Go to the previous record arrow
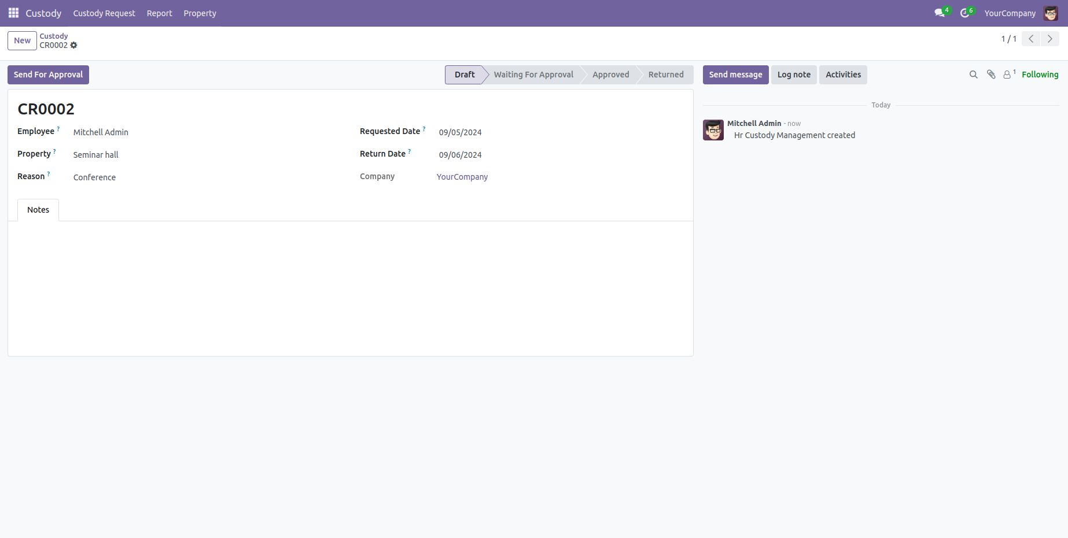Viewport: 1068px width, 538px height. [x=1031, y=39]
